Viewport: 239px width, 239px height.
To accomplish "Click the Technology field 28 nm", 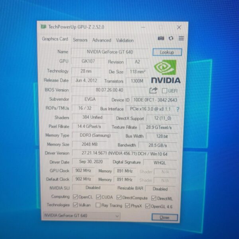I will pyautogui.click(x=86, y=71).
